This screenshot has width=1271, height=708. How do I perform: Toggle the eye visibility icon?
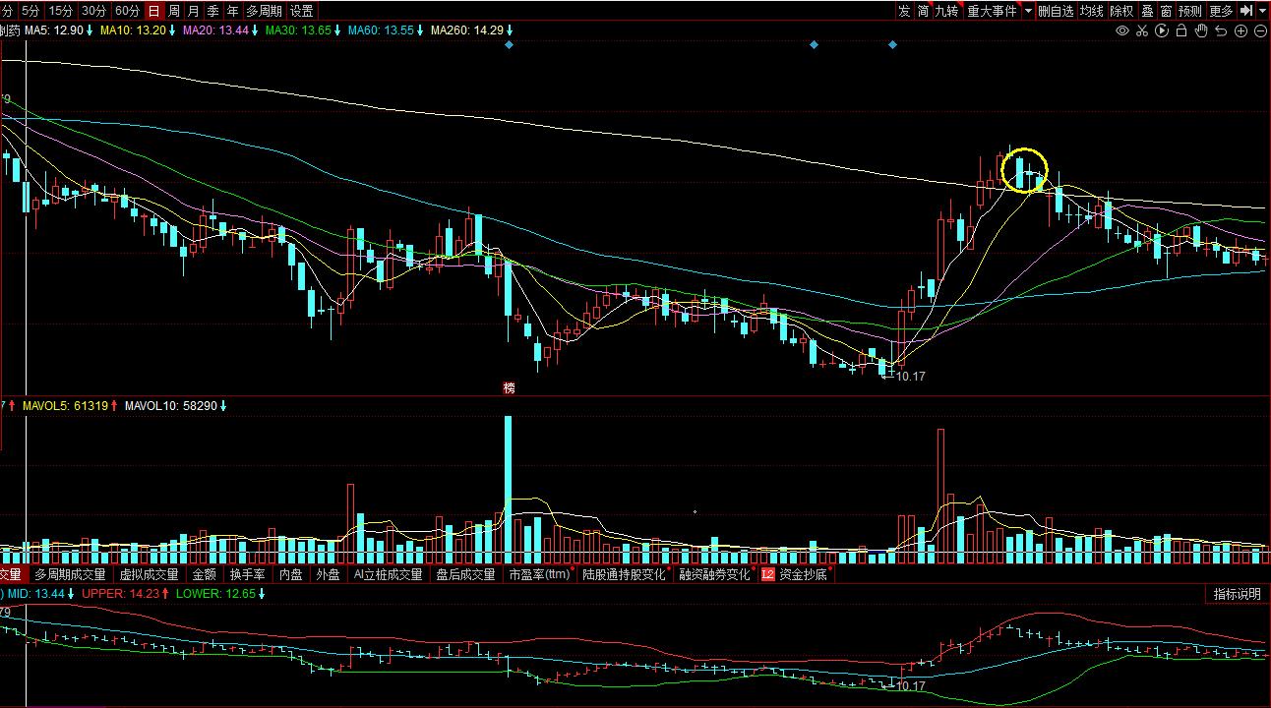coord(1122,30)
